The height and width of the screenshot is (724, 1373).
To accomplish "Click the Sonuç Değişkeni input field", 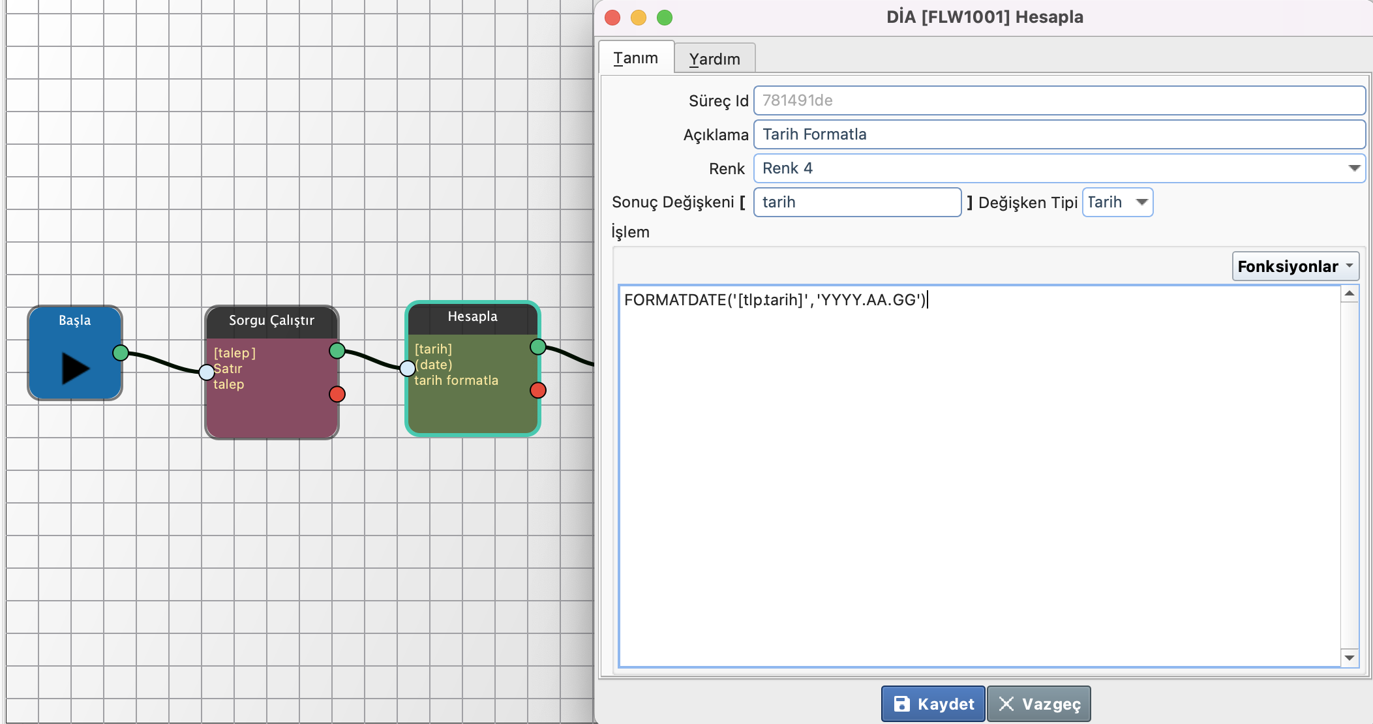I will click(857, 202).
